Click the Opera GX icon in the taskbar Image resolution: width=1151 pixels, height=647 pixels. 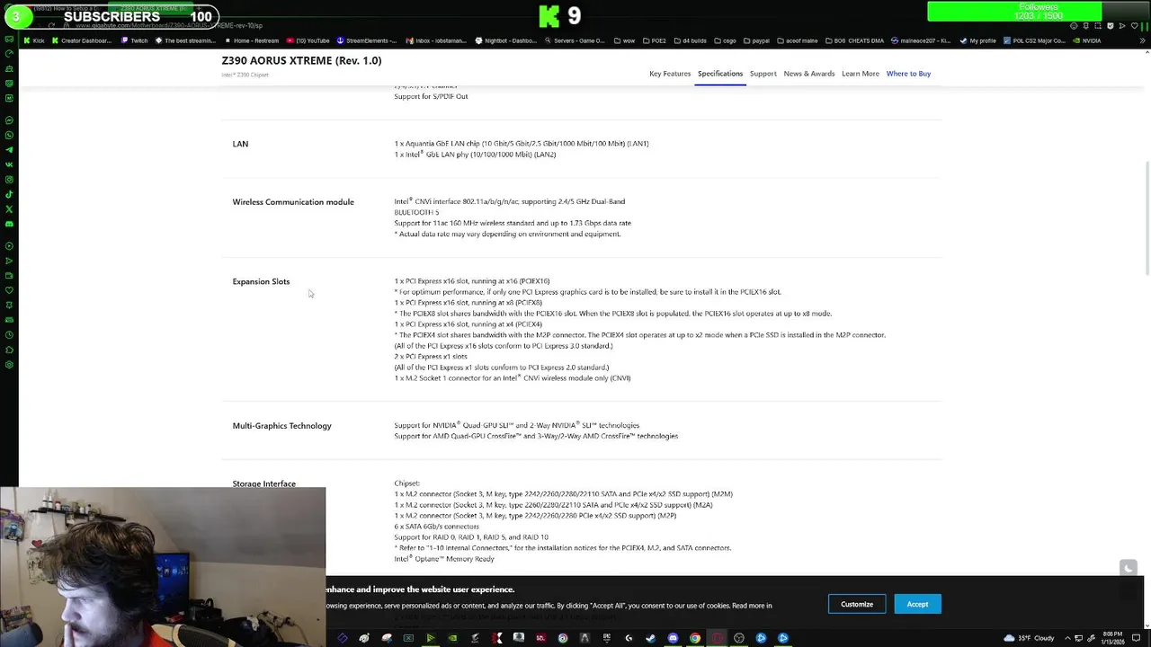(717, 638)
